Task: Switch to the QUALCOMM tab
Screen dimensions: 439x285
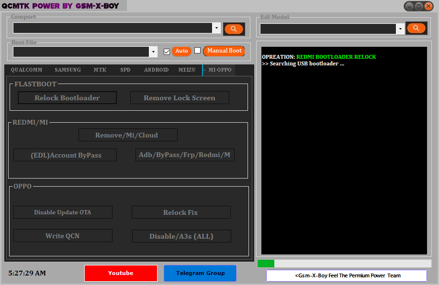Action: point(26,70)
